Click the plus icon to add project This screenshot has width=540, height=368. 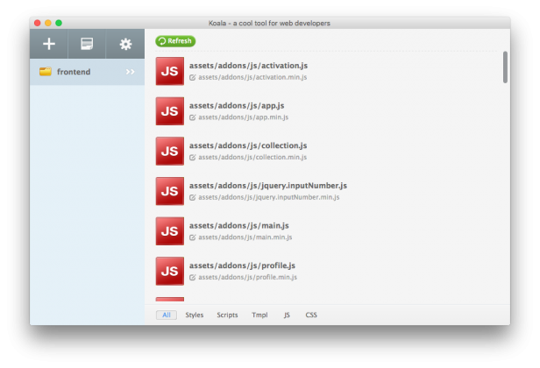49,44
